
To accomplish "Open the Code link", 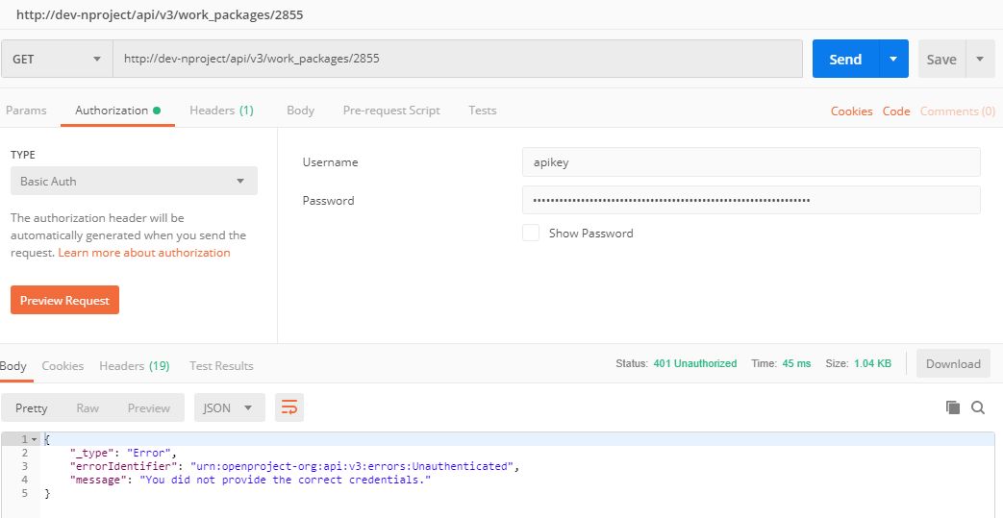I will click(x=896, y=111).
